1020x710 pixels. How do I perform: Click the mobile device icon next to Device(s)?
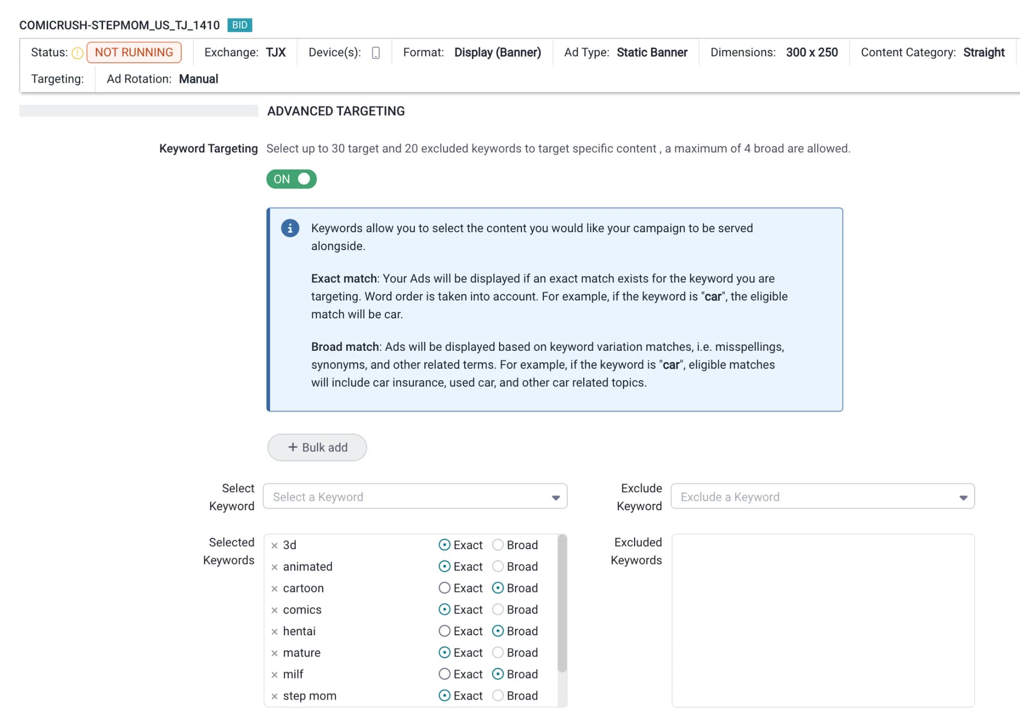[x=376, y=53]
